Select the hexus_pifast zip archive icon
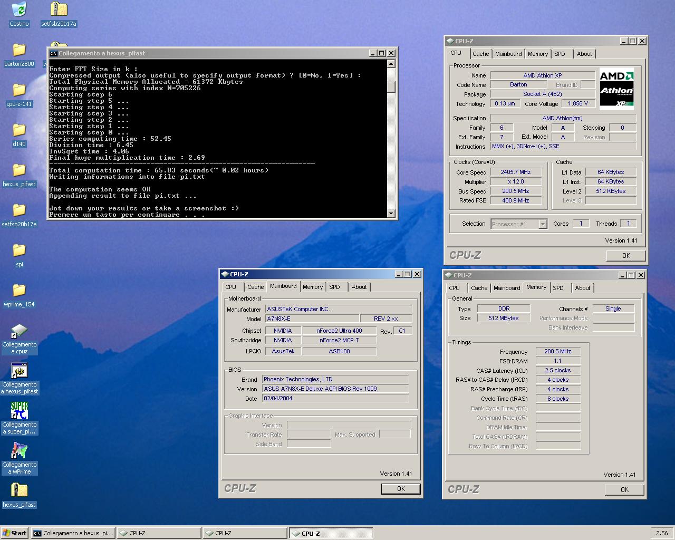Image resolution: width=675 pixels, height=540 pixels. tap(19, 491)
